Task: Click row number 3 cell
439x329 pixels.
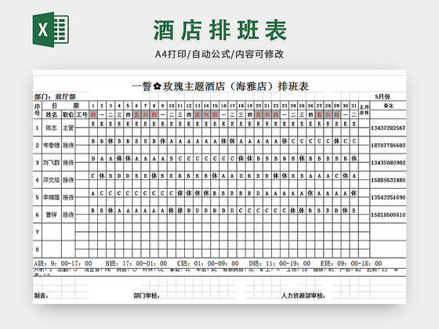Action: click(38, 163)
